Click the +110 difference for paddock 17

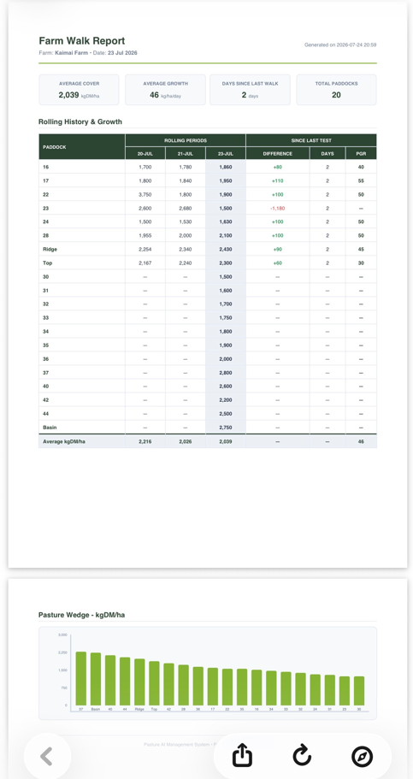(277, 180)
